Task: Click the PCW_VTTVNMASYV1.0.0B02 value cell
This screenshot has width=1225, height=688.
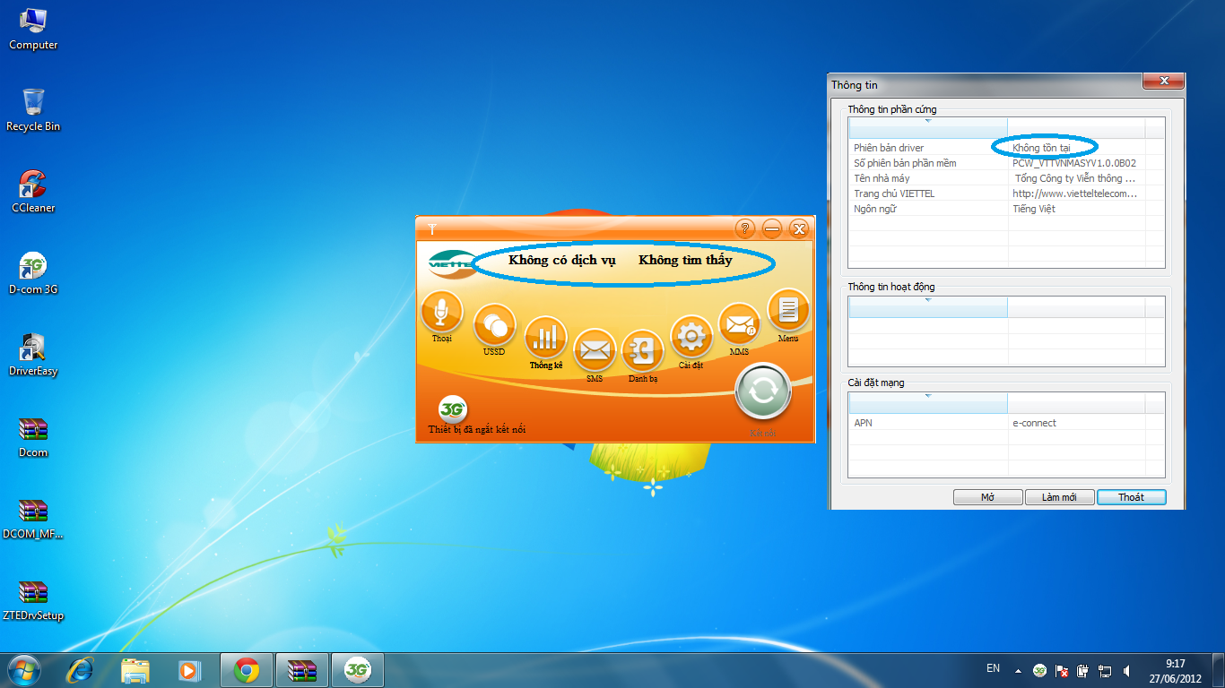Action: click(1074, 163)
